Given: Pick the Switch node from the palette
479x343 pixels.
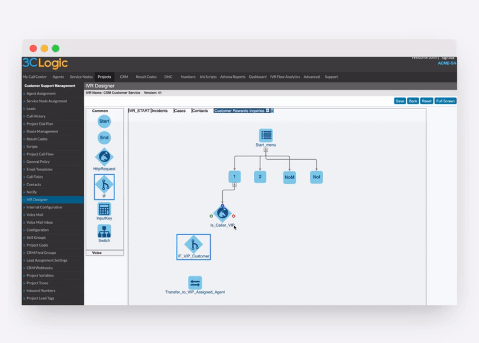Looking at the screenshot, I should 104,233.
